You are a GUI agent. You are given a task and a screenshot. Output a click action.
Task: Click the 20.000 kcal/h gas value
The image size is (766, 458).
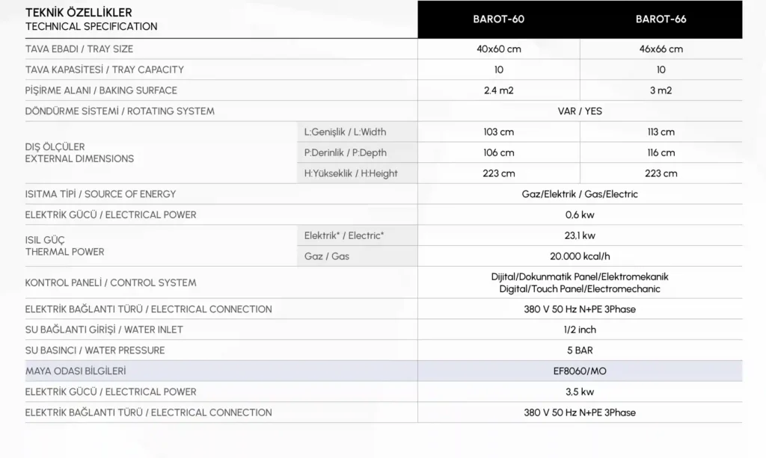[580, 256]
